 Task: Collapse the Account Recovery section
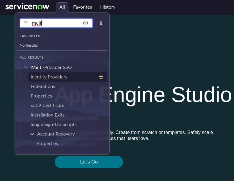(x=32, y=134)
